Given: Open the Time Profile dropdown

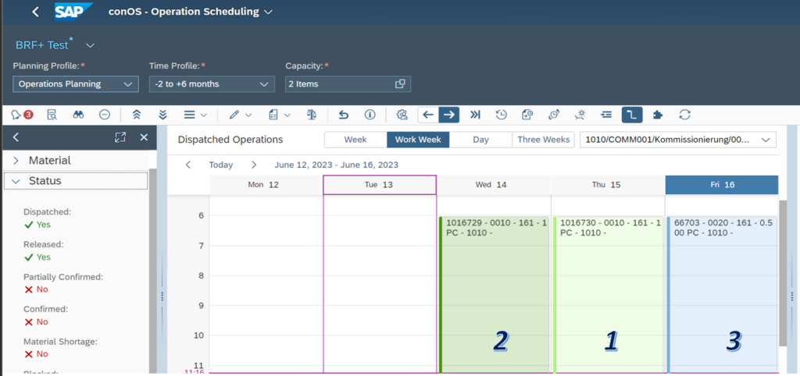Looking at the screenshot, I should 212,84.
